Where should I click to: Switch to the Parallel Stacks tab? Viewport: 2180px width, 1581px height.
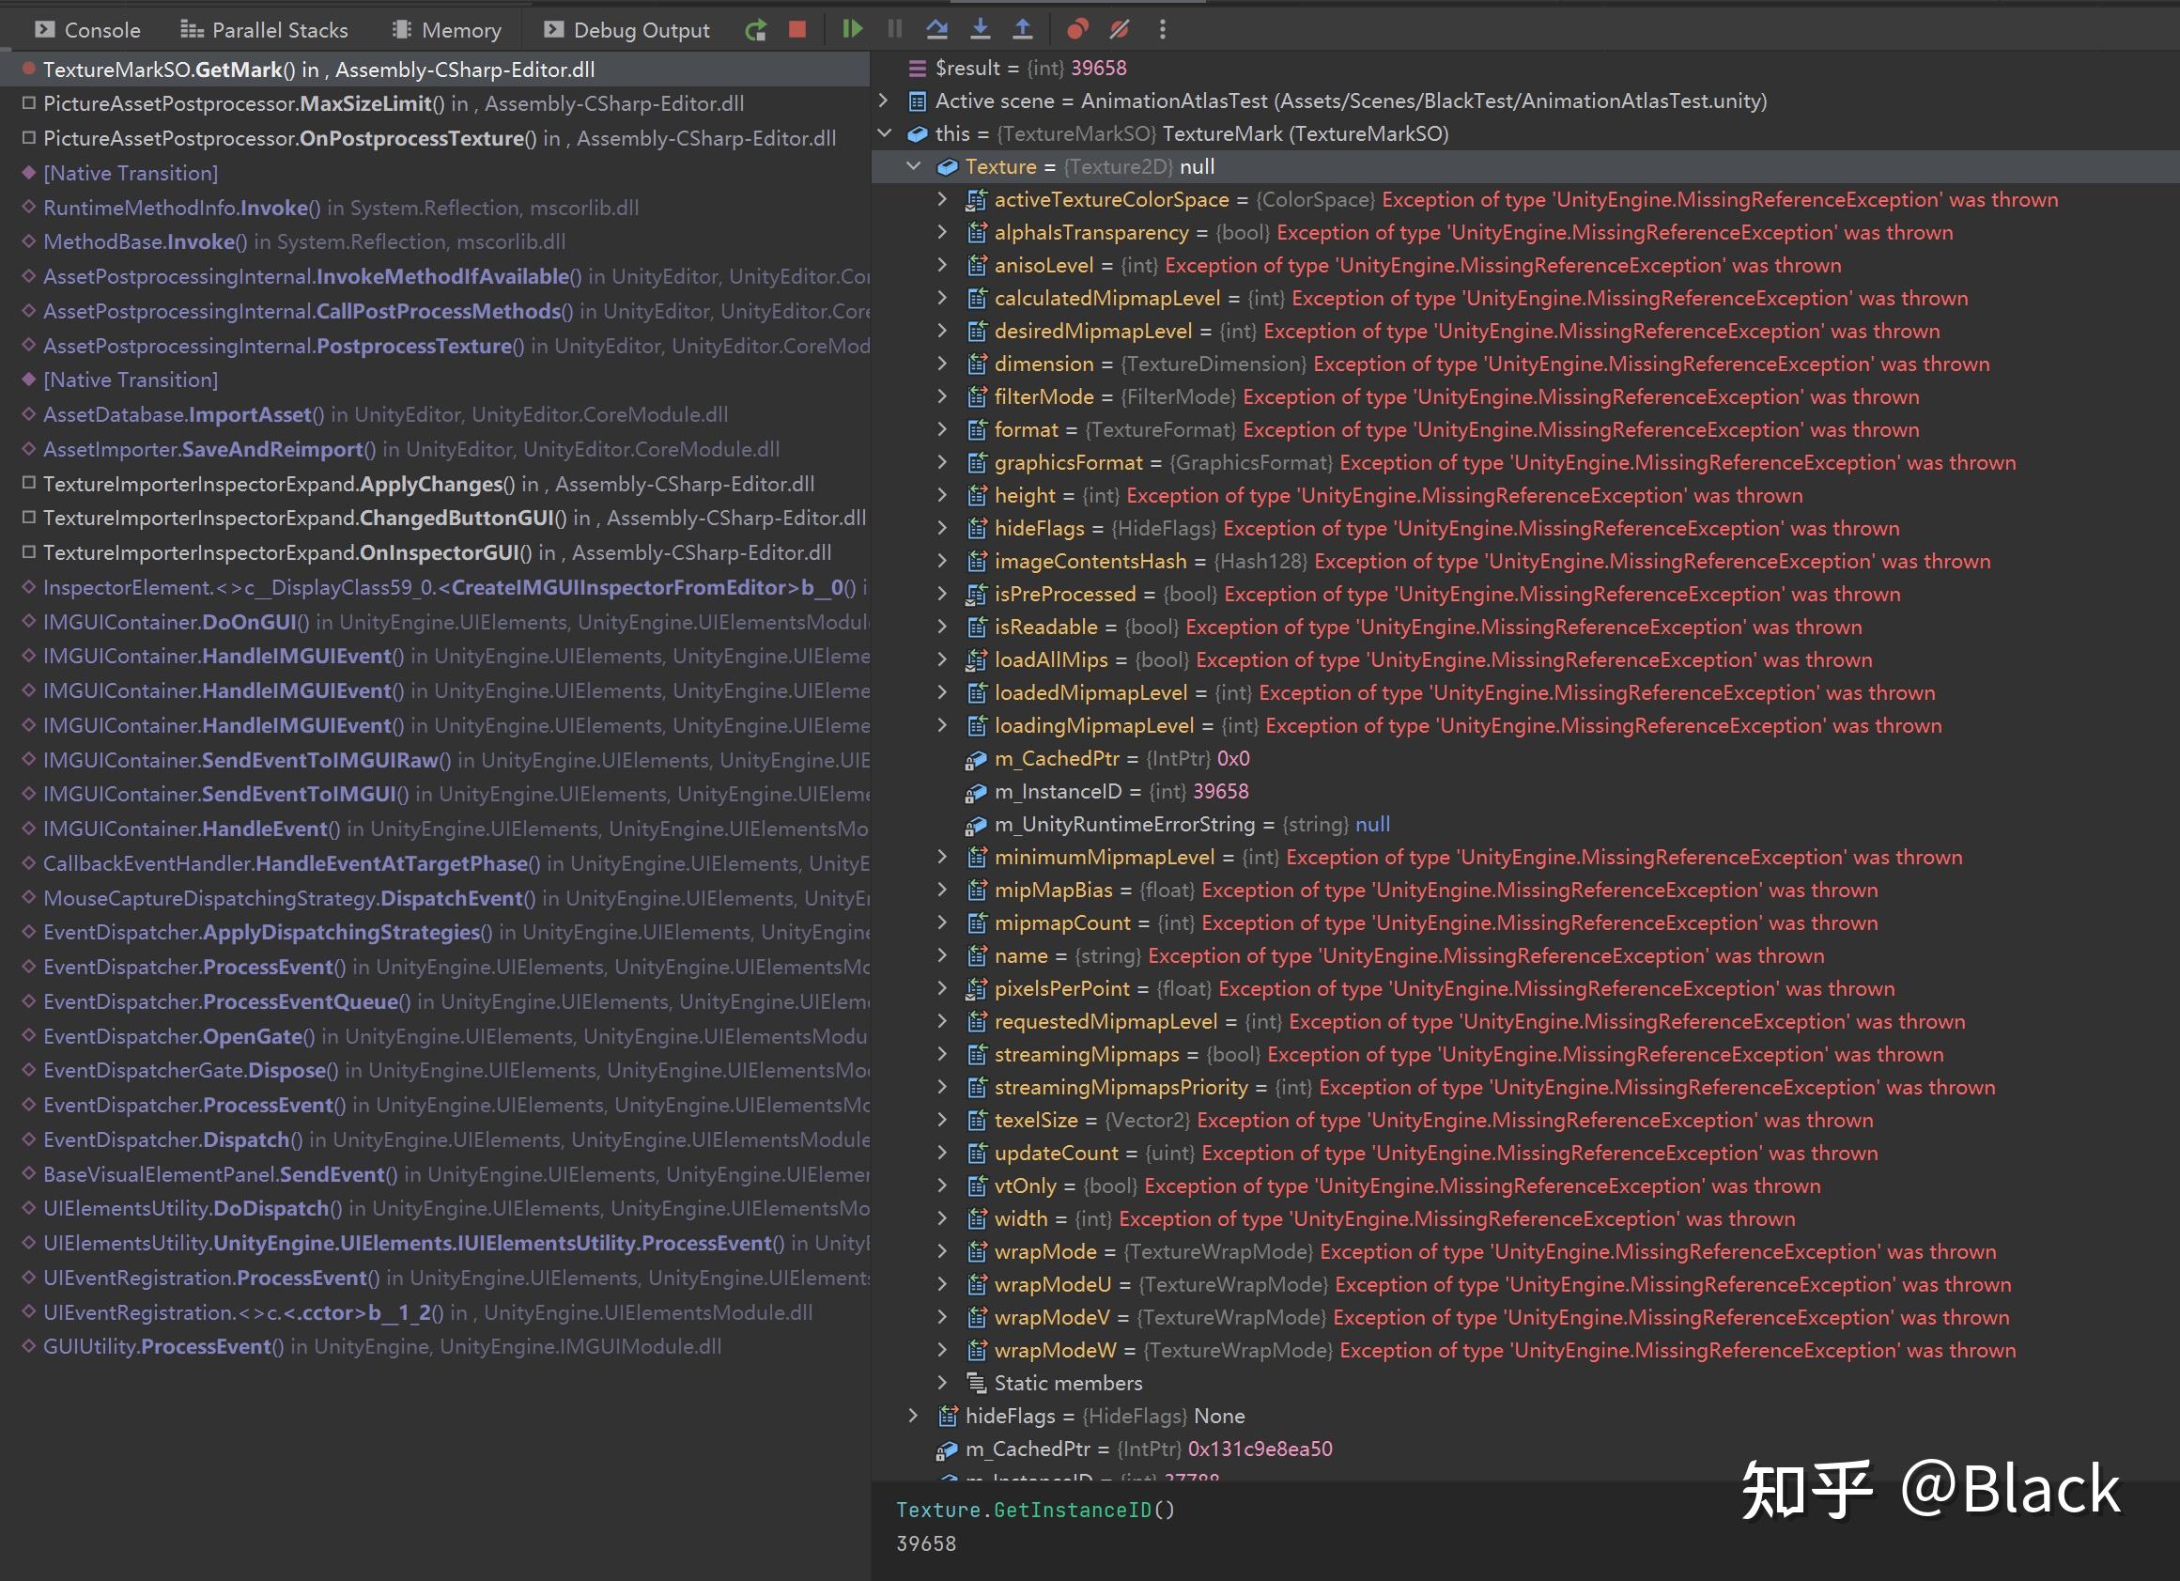click(x=263, y=29)
